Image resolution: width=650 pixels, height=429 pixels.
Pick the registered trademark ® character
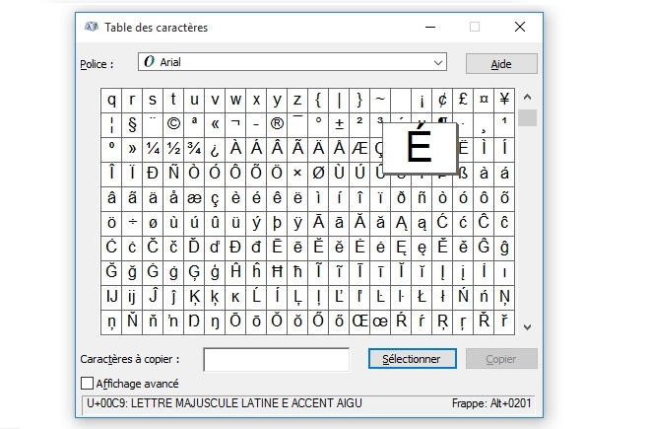277,123
